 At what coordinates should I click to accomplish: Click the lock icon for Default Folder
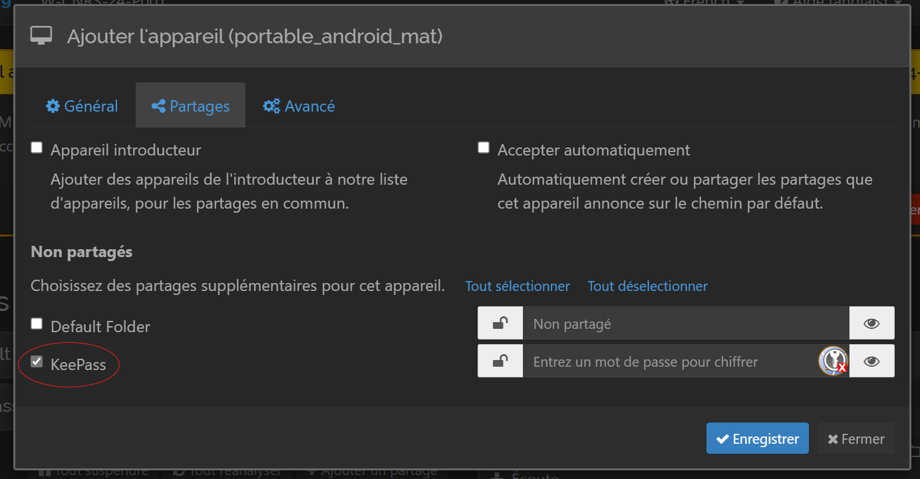(x=500, y=324)
